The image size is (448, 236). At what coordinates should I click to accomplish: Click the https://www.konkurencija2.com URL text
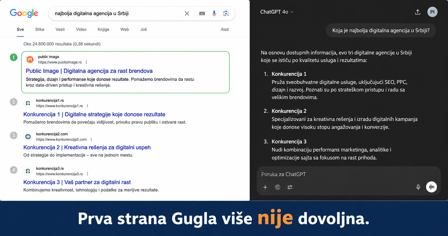click(x=61, y=140)
